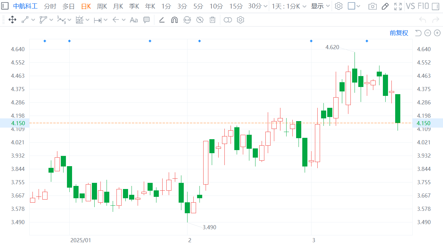443x247 pixels.
Task: Switch to the 多日 tab
Action: pyautogui.click(x=68, y=6)
